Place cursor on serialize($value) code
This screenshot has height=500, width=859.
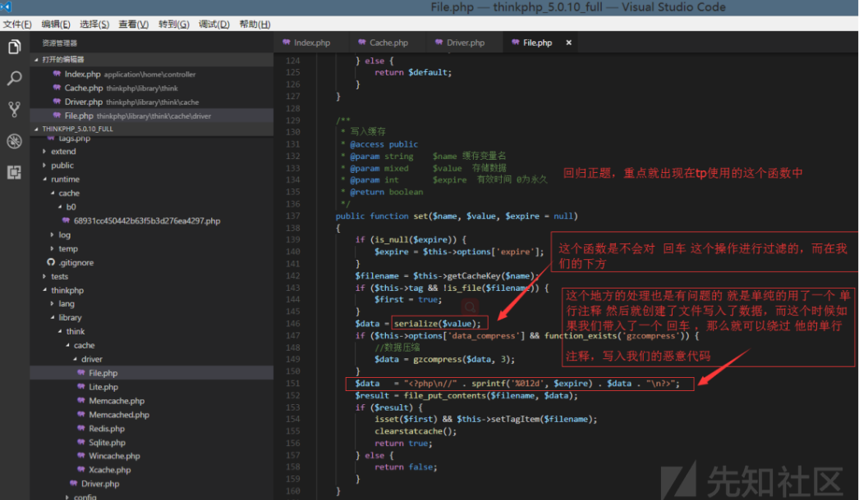[x=437, y=324]
